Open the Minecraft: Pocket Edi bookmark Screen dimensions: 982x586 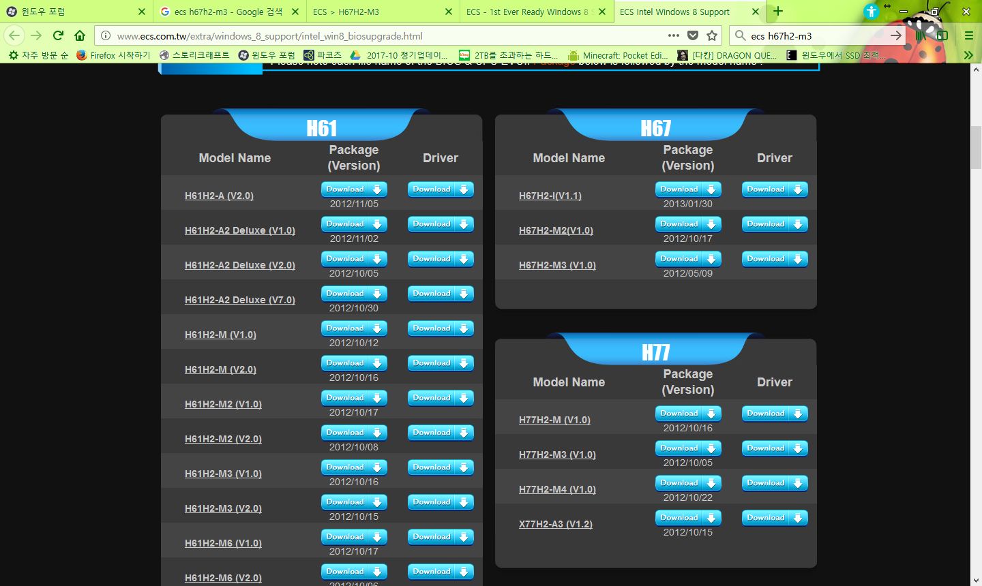[x=619, y=55]
